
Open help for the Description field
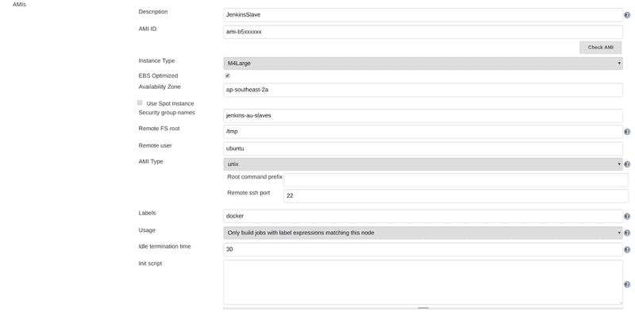pos(627,15)
